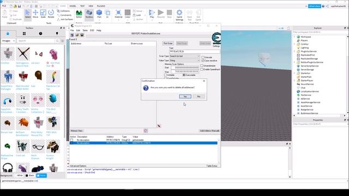Expand the StarterPlayer node in Explorer
The height and width of the screenshot is (196, 349).
(294, 81)
